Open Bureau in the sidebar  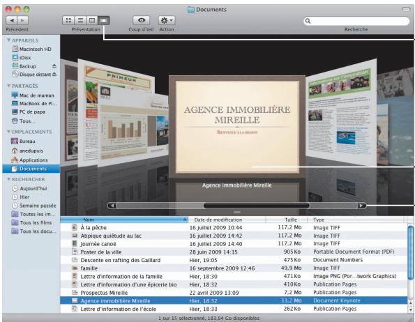click(23, 141)
